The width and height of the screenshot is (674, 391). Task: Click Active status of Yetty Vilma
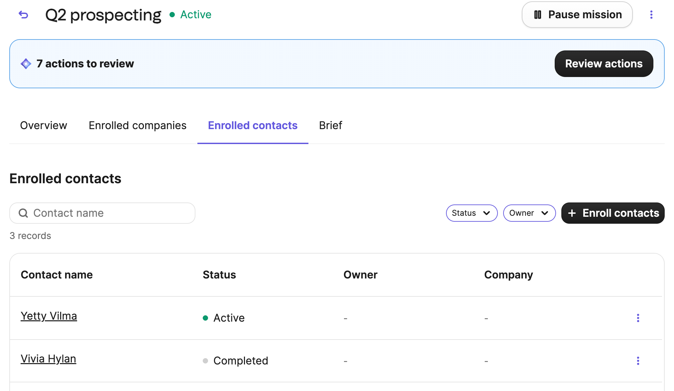224,318
